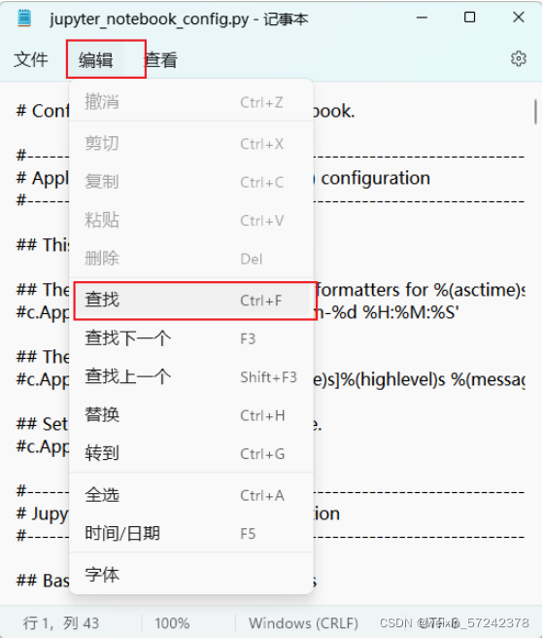
Task: Maximize the Notepad window
Action: [469, 18]
